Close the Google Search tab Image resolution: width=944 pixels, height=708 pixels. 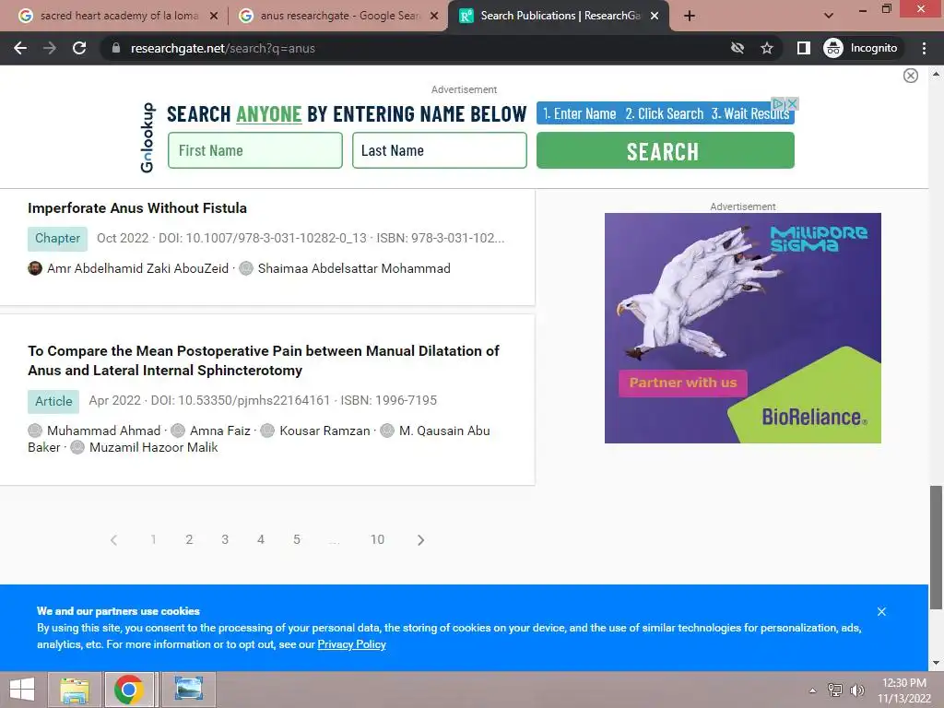[433, 16]
